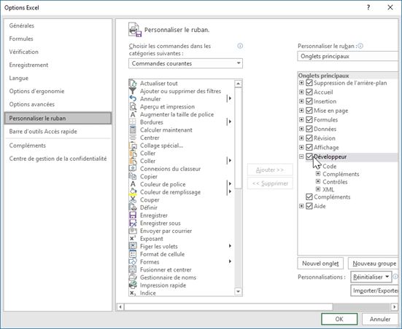
Task: Click the Fusionner et centrer icon
Action: tap(133, 269)
